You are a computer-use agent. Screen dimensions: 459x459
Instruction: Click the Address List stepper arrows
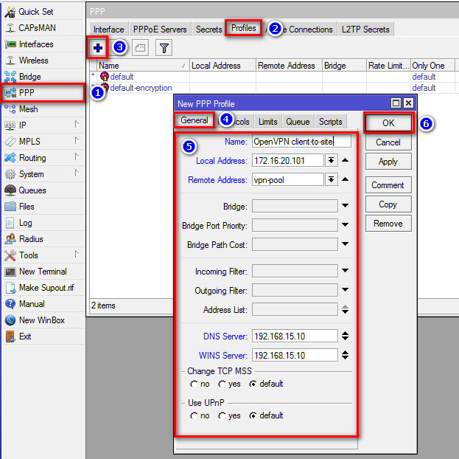tap(346, 309)
